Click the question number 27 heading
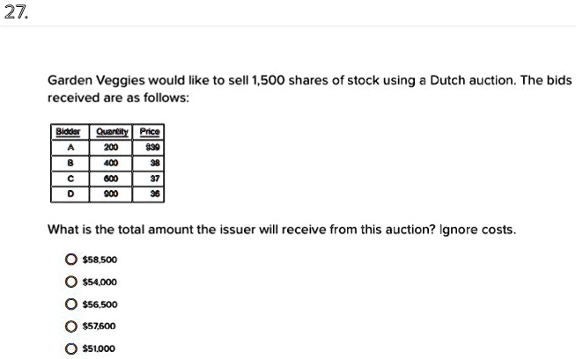Image resolution: width=576 pixels, height=359 pixels. [x=16, y=13]
